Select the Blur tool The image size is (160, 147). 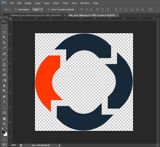(x=4, y=86)
